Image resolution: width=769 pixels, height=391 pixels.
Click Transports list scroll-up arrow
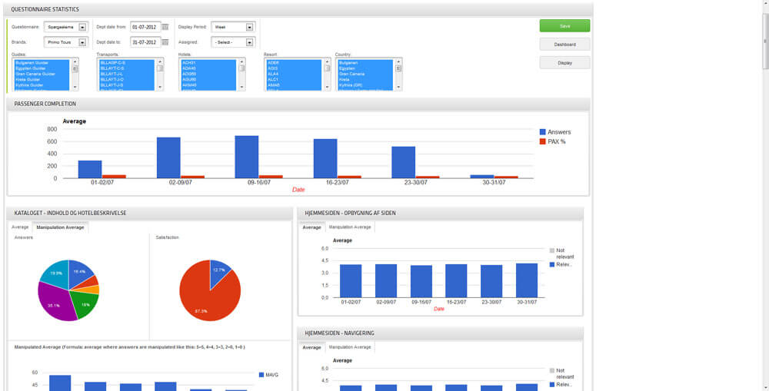click(x=160, y=61)
